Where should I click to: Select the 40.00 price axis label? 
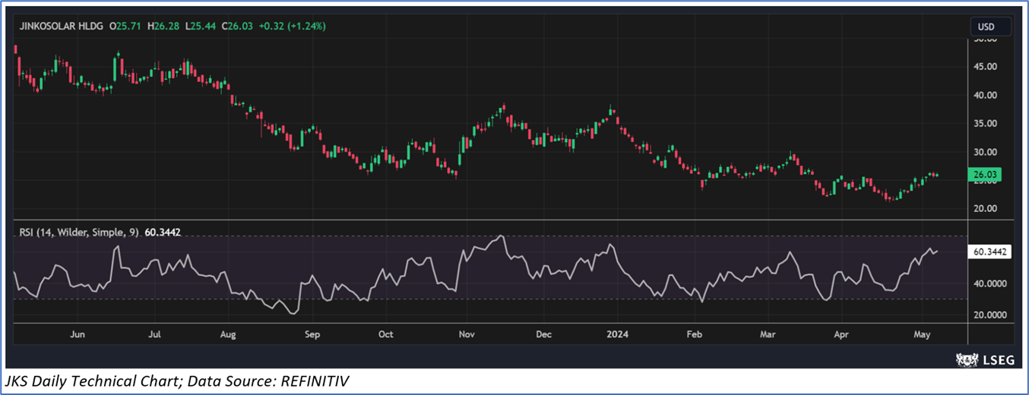pyautogui.click(x=986, y=96)
